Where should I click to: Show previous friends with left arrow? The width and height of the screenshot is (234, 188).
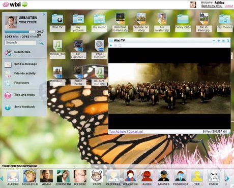pyautogui.click(x=2, y=178)
